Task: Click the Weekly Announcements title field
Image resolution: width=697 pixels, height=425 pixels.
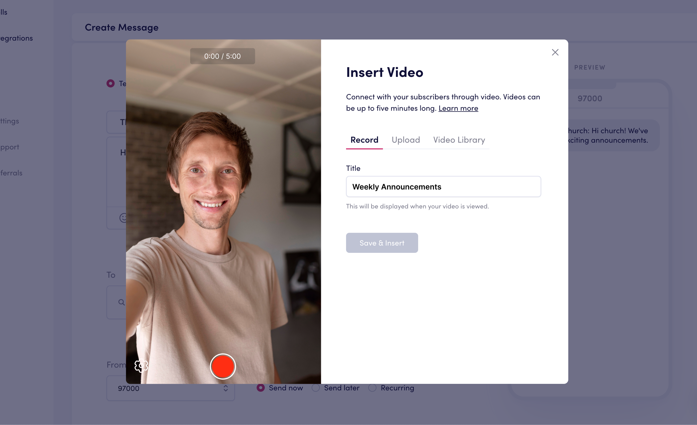Action: coord(443,187)
